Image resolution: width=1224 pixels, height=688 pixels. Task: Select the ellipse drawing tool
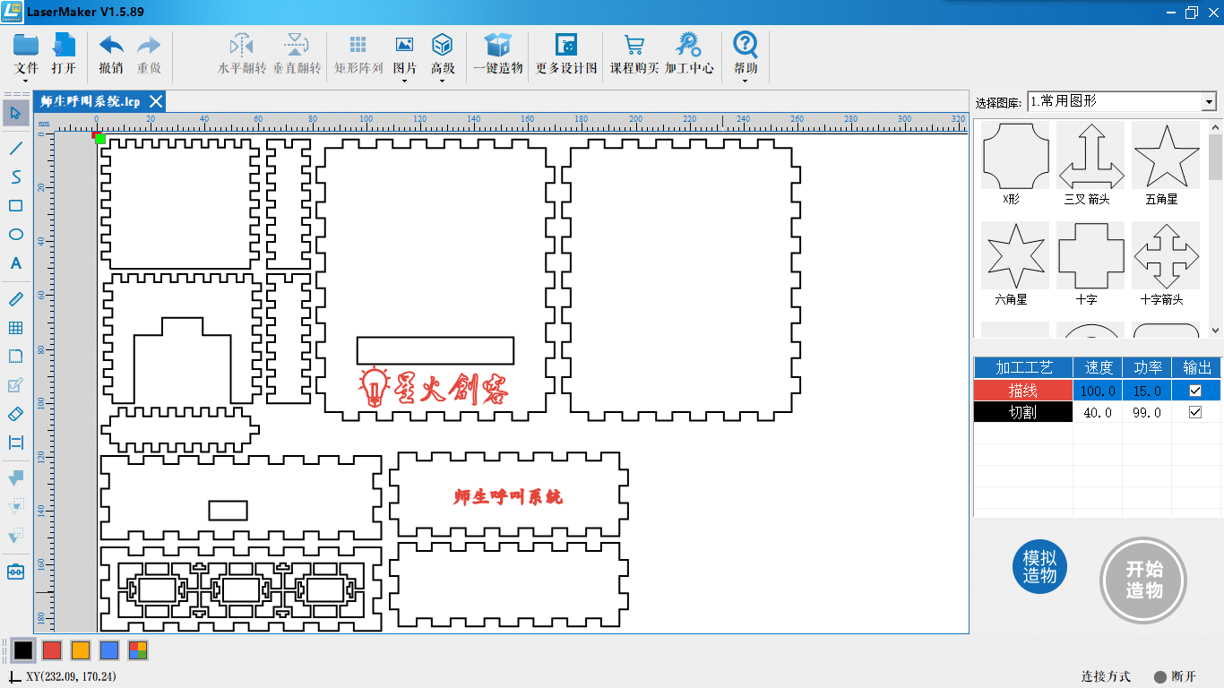[15, 235]
